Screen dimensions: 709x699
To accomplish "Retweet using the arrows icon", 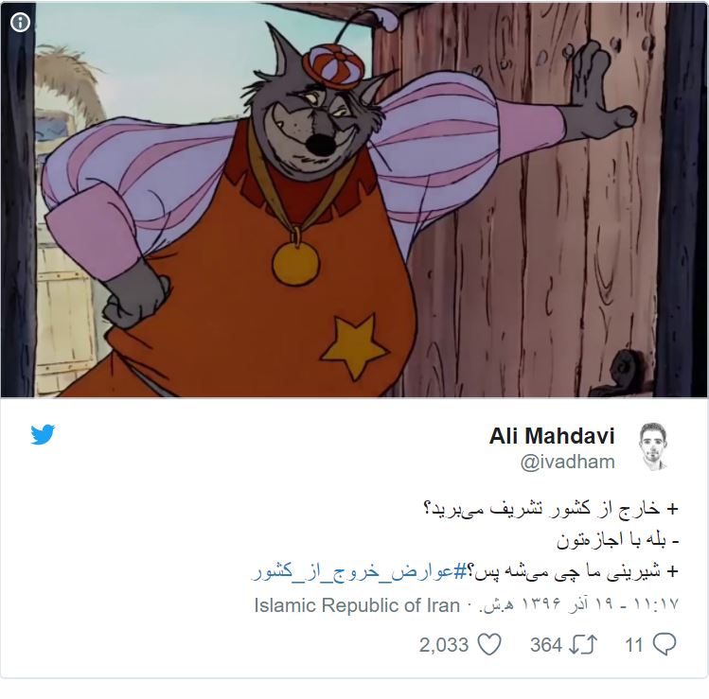I will pyautogui.click(x=583, y=645).
